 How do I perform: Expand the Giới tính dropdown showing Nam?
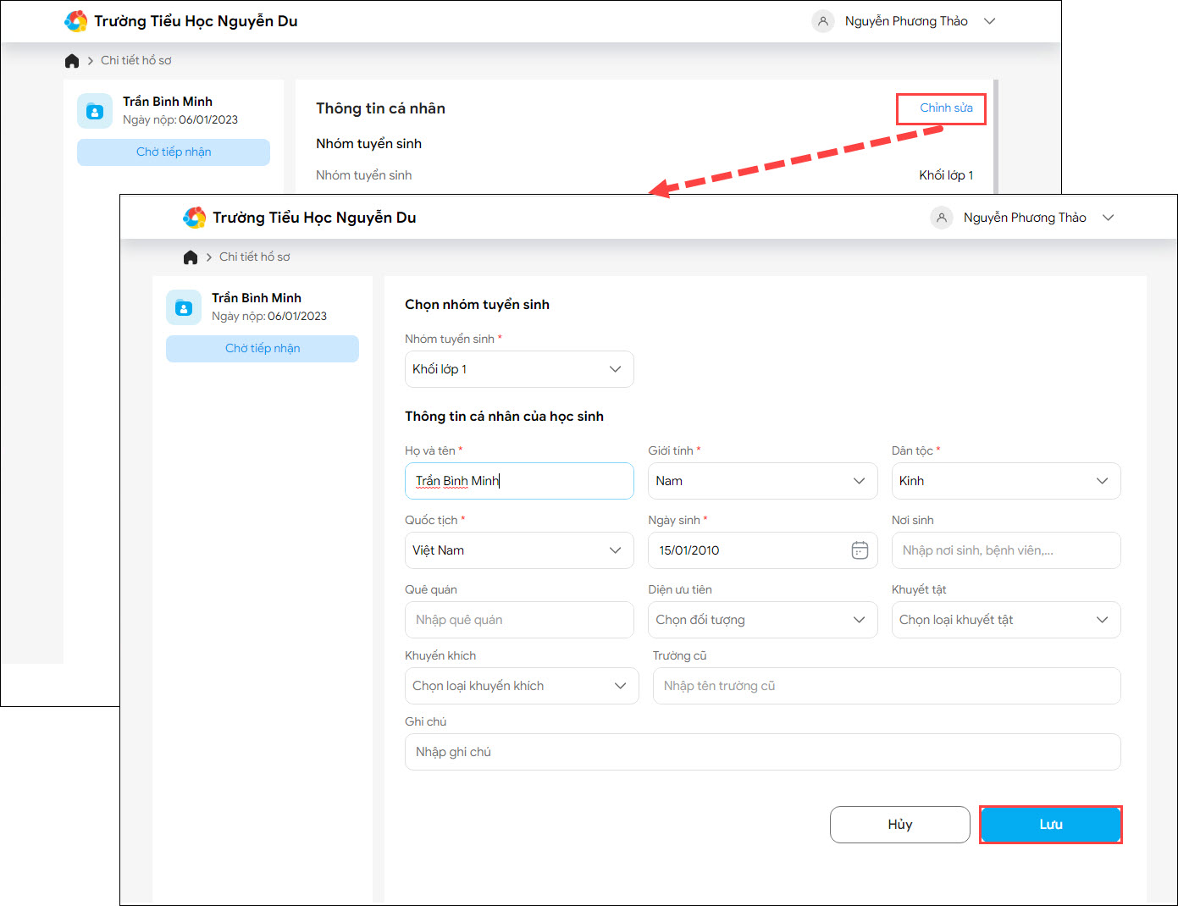pos(762,481)
